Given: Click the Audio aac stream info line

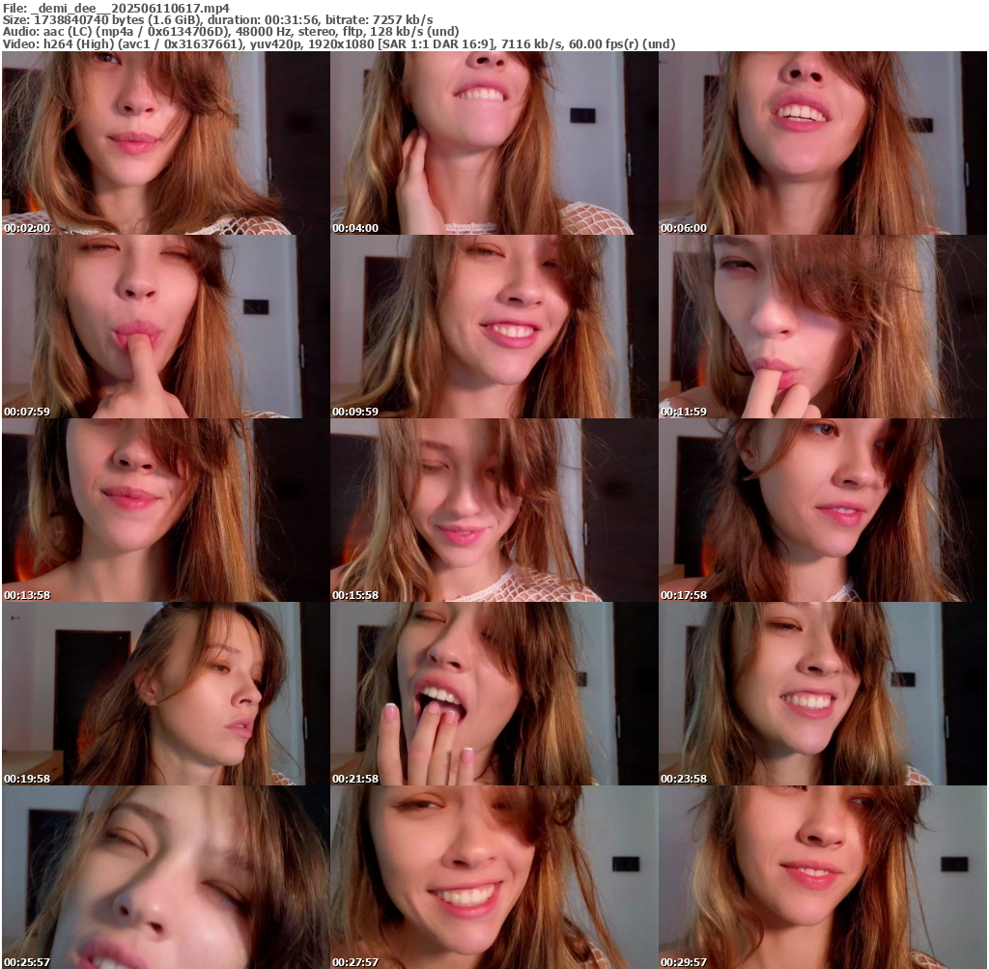Looking at the screenshot, I should 231,32.
